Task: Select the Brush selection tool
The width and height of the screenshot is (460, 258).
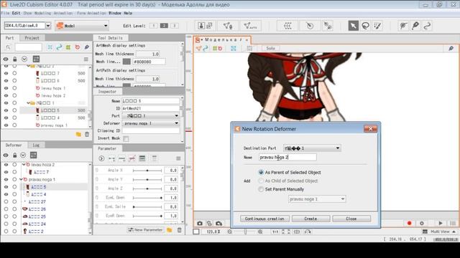Action: pyautogui.click(x=377, y=26)
